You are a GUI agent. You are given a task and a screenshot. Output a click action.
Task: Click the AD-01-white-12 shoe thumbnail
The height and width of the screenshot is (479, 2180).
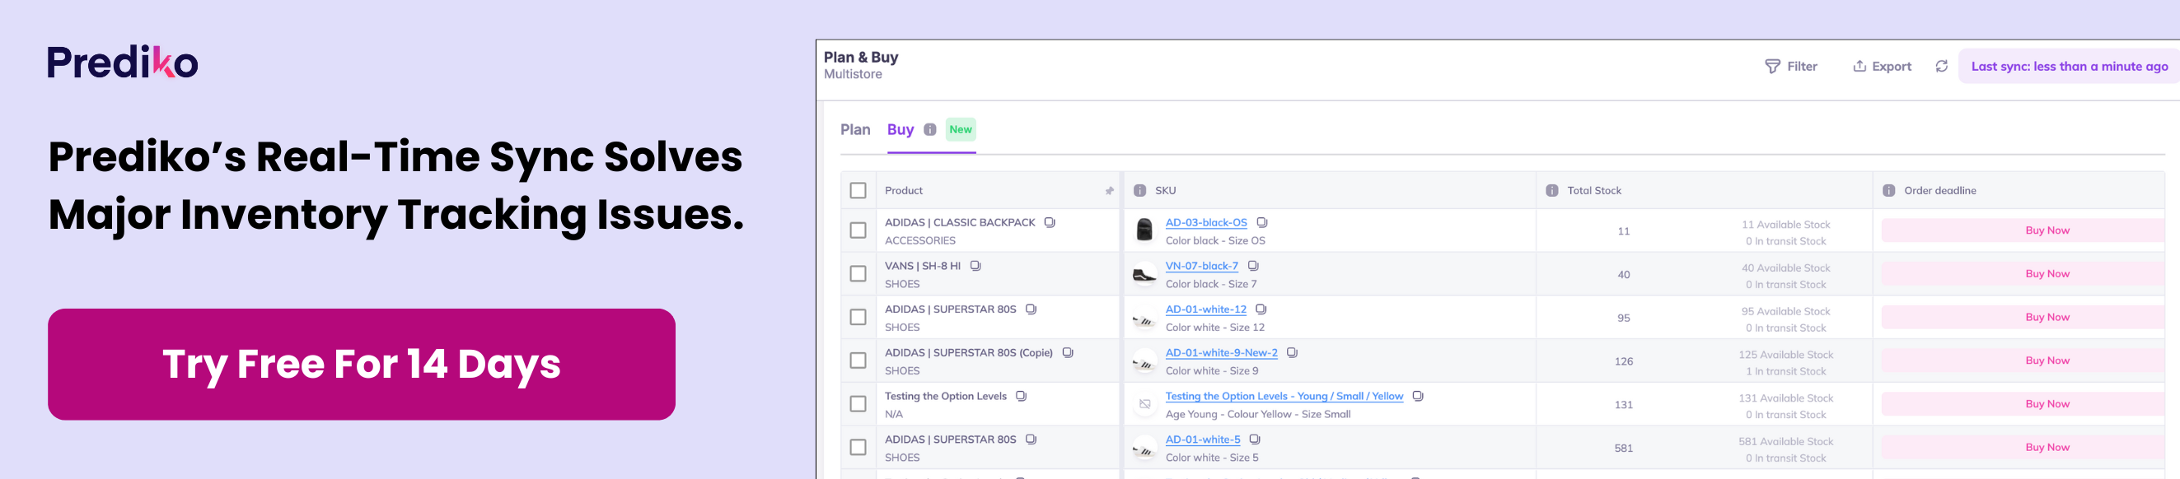(1144, 318)
